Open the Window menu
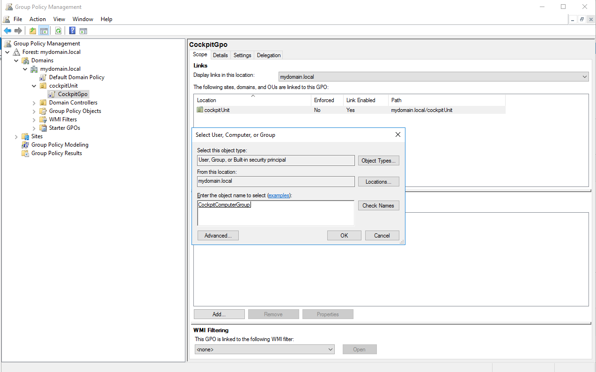Image resolution: width=596 pixels, height=372 pixels. 83,19
